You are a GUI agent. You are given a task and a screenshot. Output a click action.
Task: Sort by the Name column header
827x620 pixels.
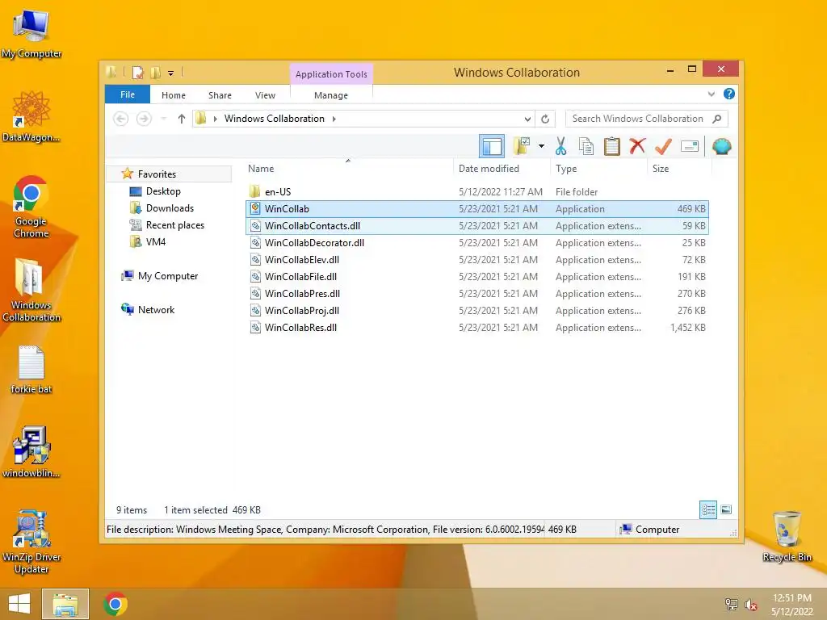tap(348, 169)
